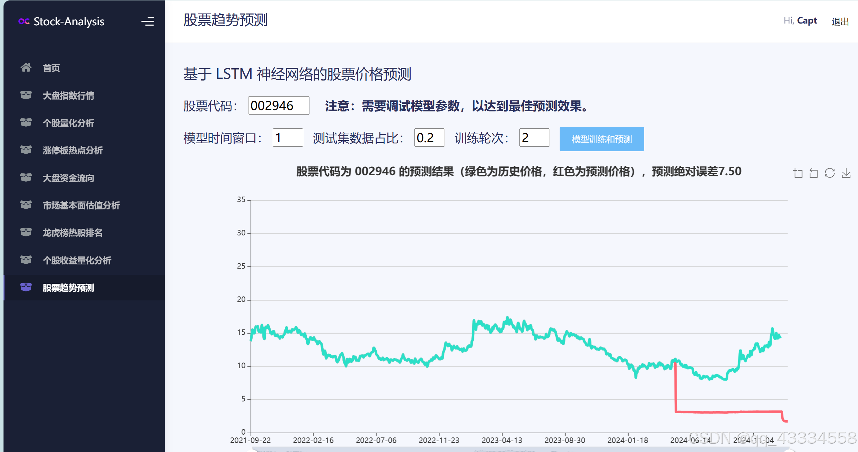Click the box icon beside 大盘指数行情

pyautogui.click(x=26, y=95)
